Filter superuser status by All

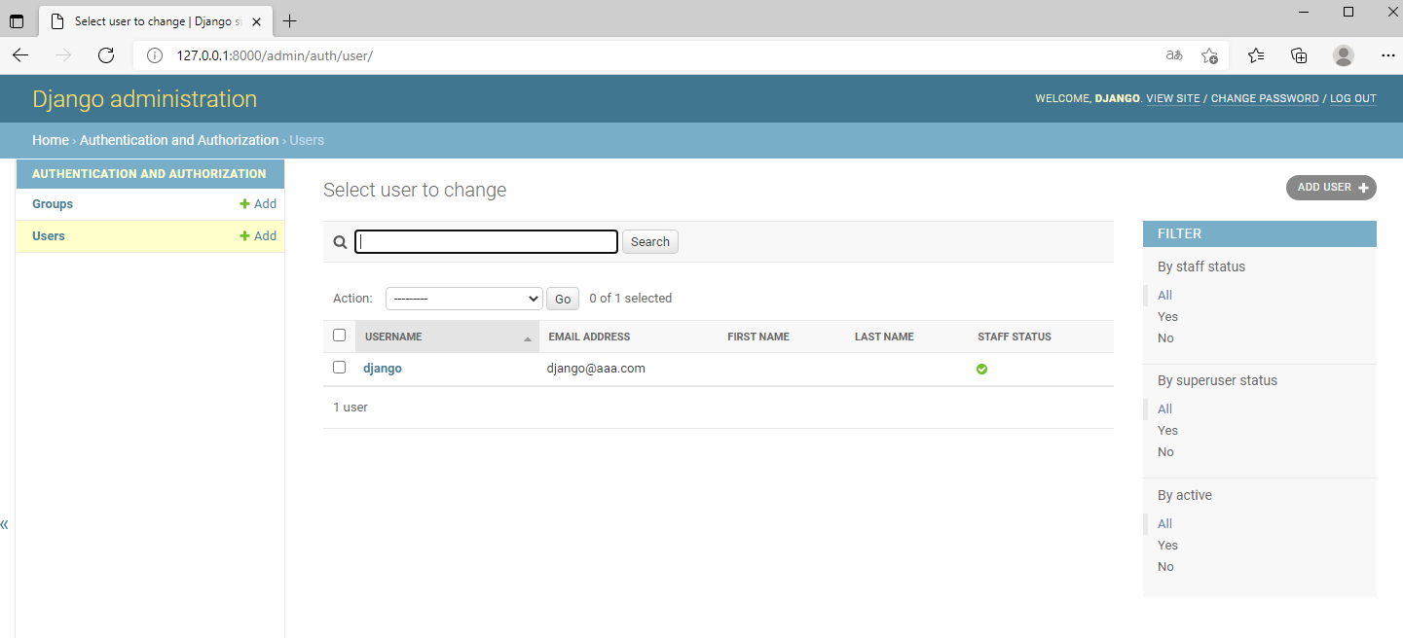1164,409
